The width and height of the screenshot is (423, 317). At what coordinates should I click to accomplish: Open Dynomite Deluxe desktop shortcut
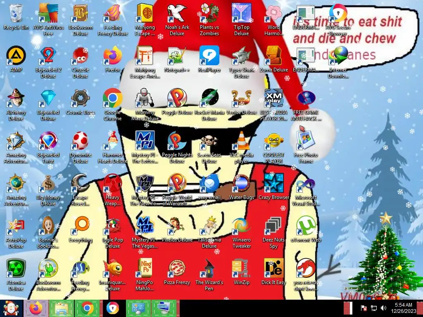(x=80, y=147)
